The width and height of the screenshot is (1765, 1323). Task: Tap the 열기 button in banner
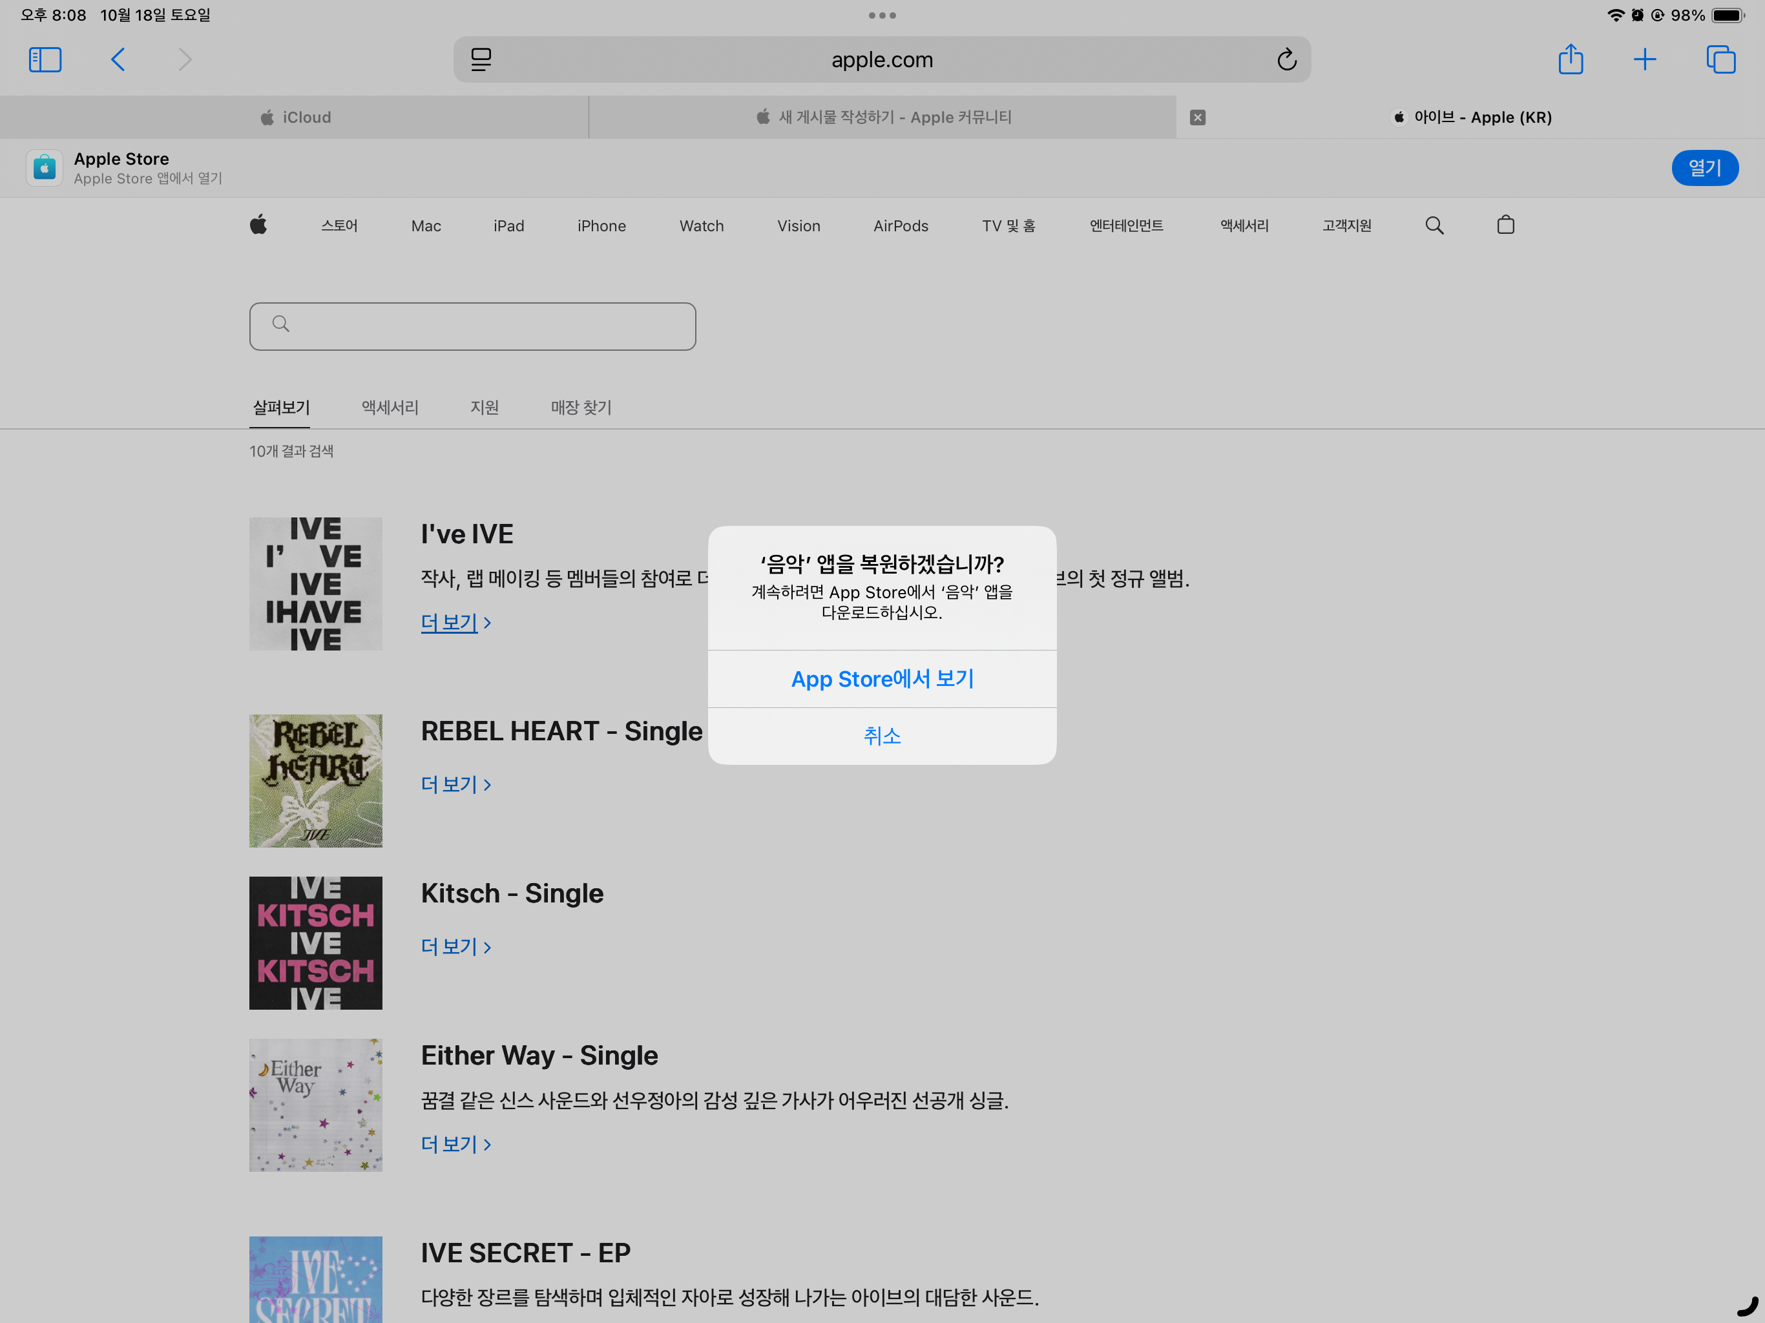point(1704,169)
